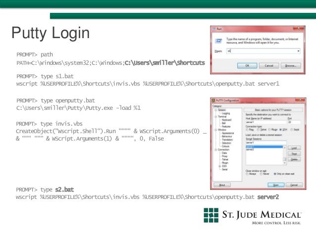The width and height of the screenshot is (316, 237).
Task: Select Serial in PuTTY category tree
Action: [x=225, y=169]
